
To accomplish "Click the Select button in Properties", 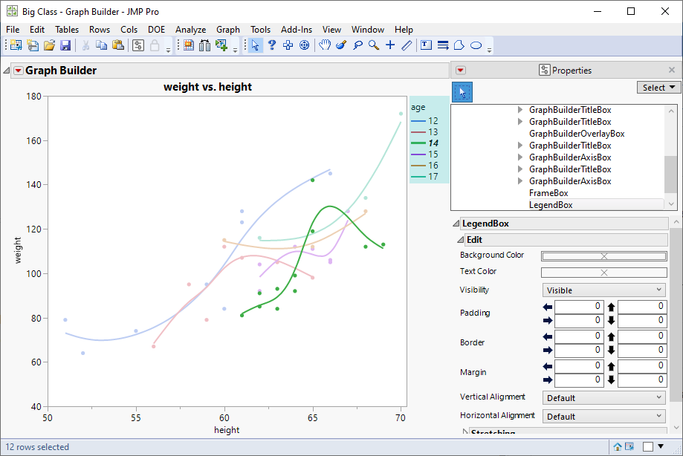I will point(658,88).
